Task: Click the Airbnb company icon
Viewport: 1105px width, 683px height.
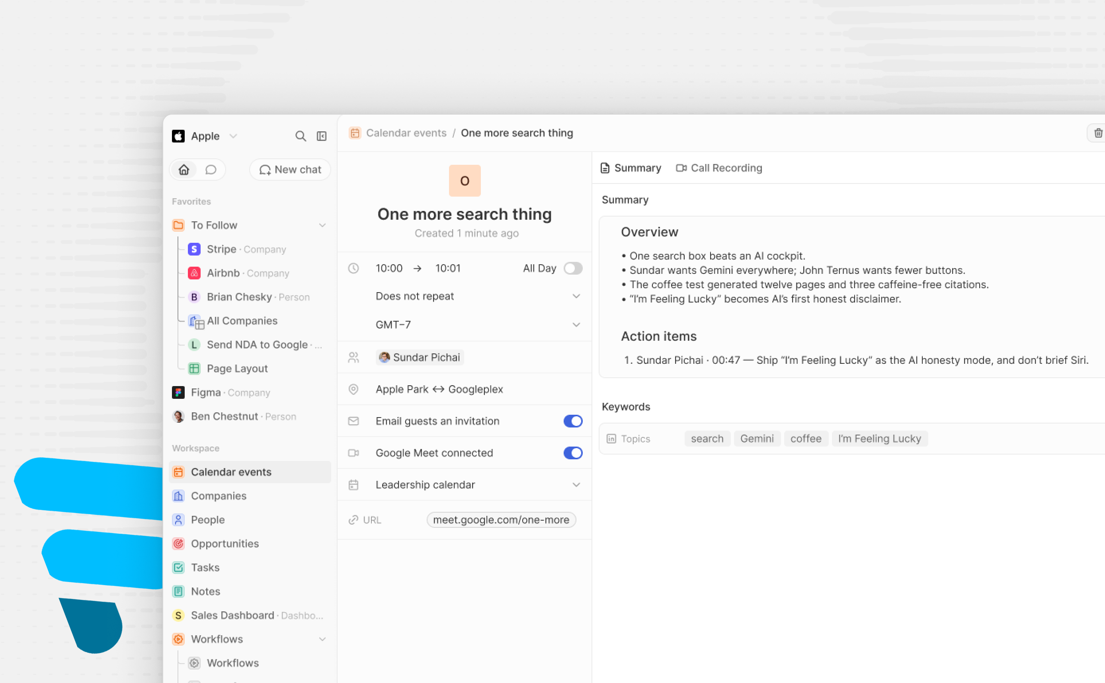Action: [x=194, y=273]
